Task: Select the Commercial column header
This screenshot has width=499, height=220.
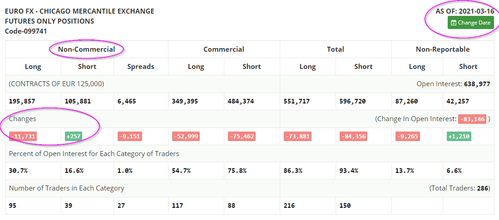Action: coord(223,49)
